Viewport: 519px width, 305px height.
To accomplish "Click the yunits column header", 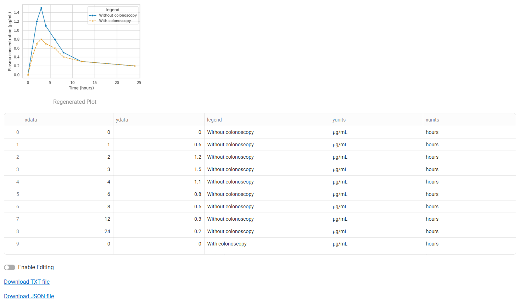I will click(x=376, y=120).
